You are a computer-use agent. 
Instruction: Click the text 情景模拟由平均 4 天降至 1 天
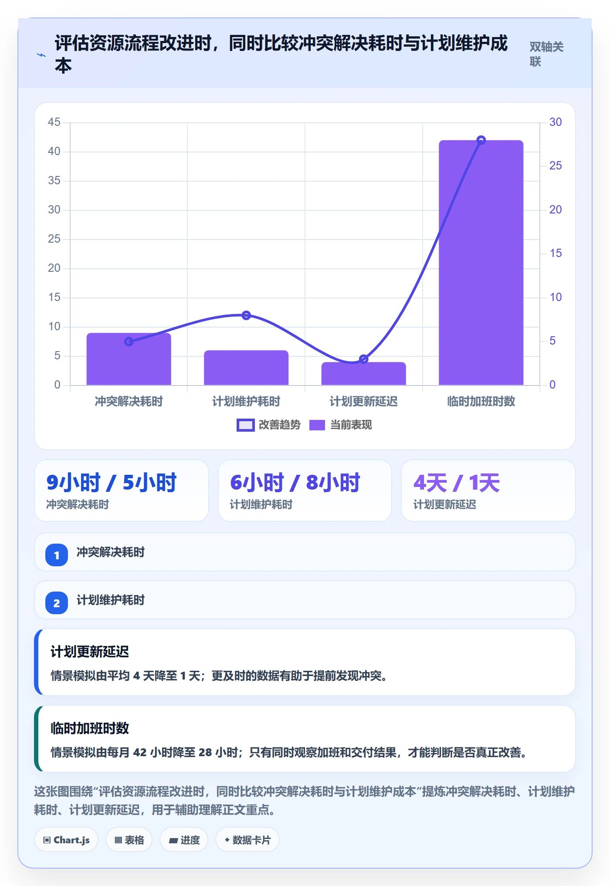(x=126, y=676)
